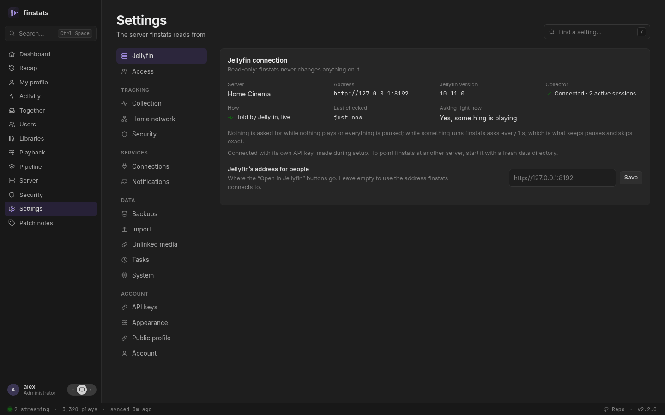Choose the left dot theme option
Viewport: 665px width, 415px height.
point(73,390)
